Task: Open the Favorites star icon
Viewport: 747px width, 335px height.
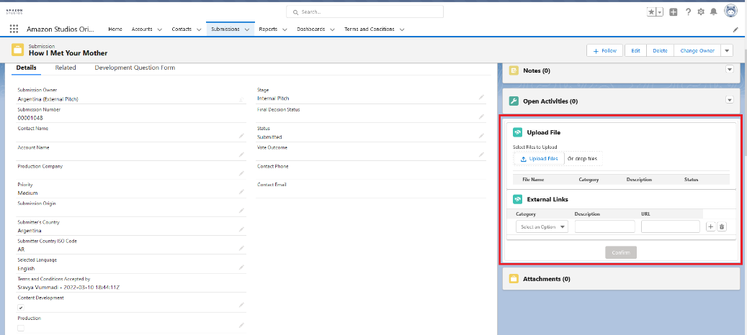Action: (651, 12)
